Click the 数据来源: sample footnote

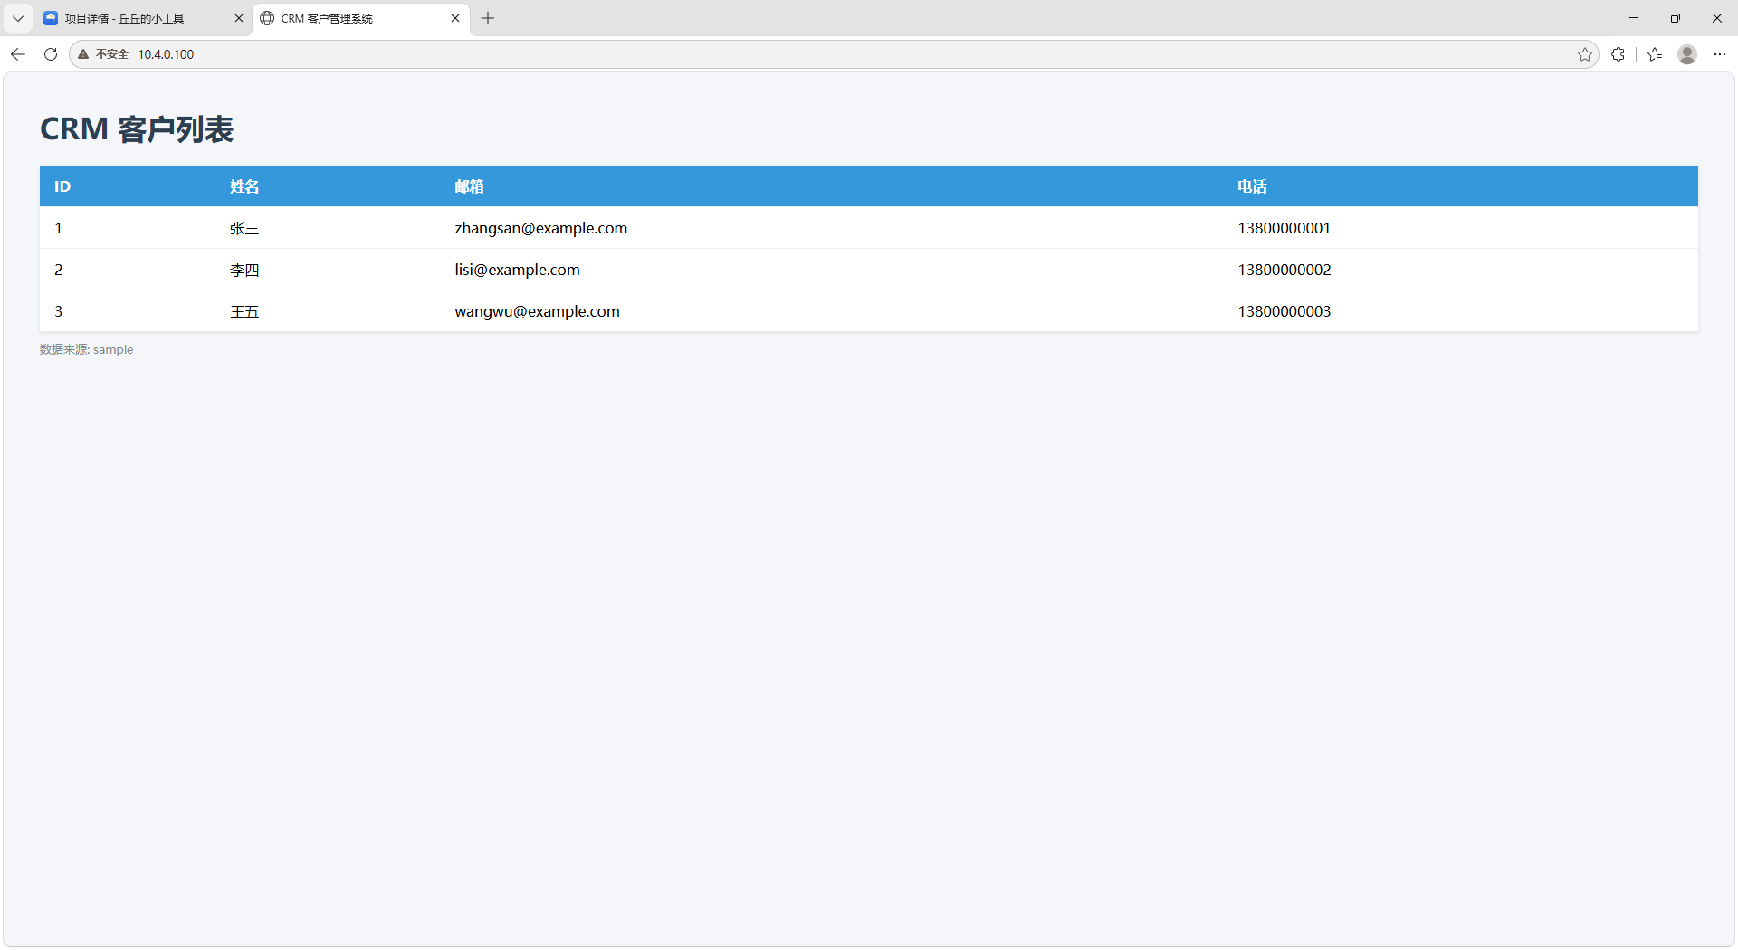coord(86,349)
